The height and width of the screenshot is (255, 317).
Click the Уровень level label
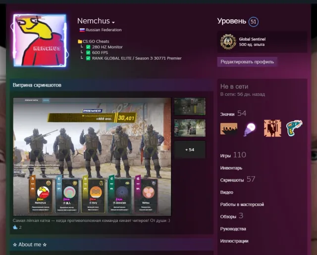[232, 21]
